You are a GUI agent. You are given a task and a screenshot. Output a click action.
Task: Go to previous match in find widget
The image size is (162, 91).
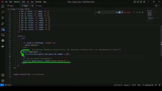click(134, 12)
